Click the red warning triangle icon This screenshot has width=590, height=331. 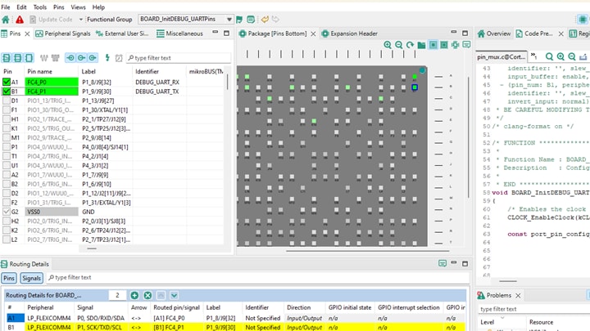pyautogui.click(x=20, y=19)
